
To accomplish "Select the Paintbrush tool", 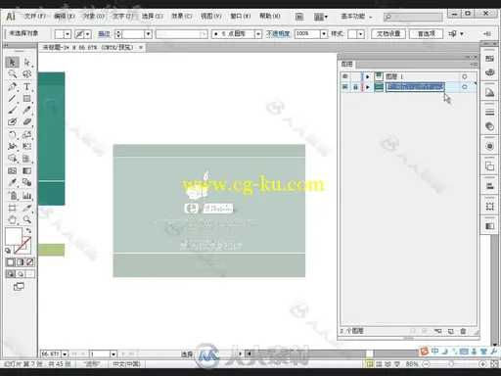I will [12, 110].
